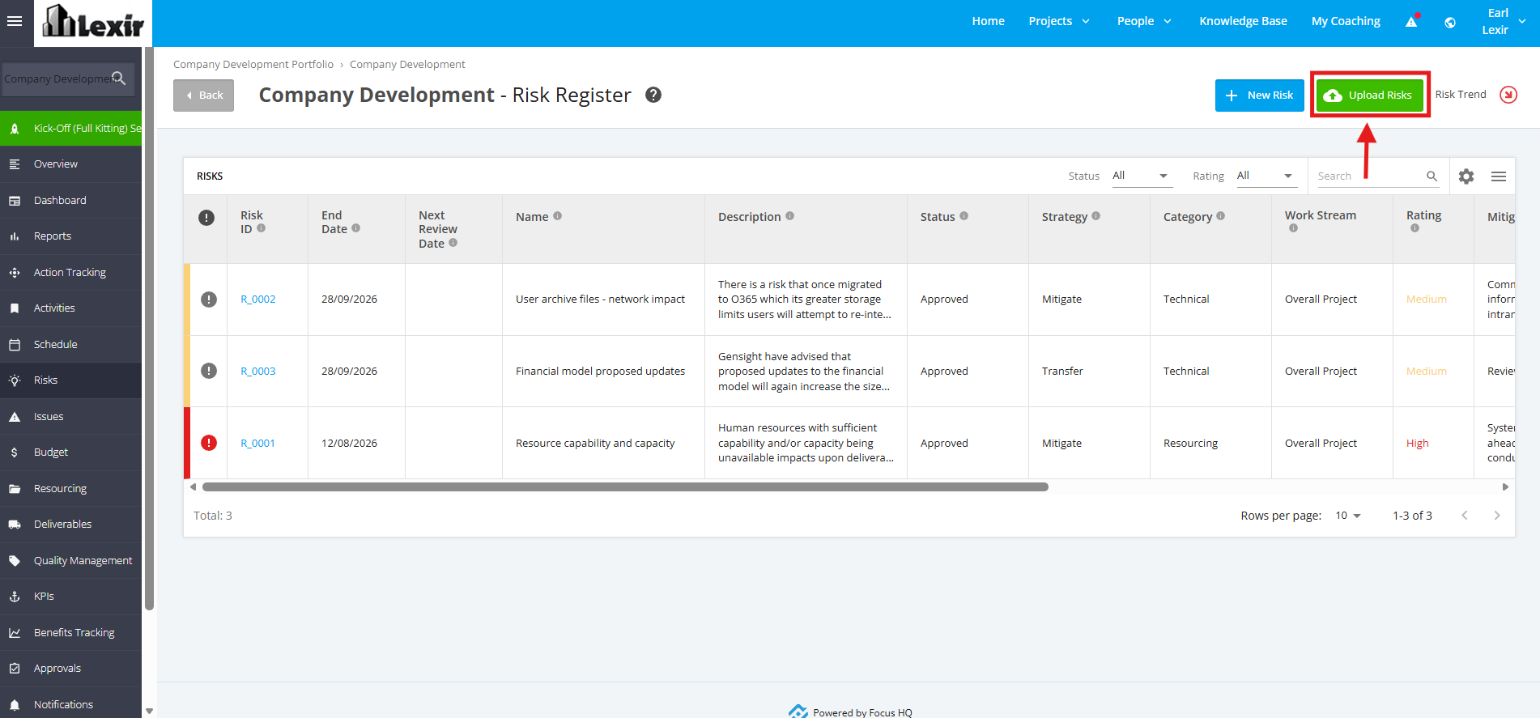The width and height of the screenshot is (1540, 718).
Task: Click the risk table search magnifier icon
Action: [1432, 176]
